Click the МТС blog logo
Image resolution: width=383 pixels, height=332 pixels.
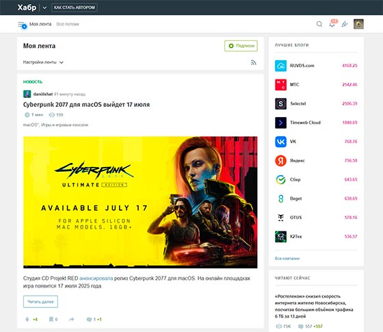coord(280,85)
